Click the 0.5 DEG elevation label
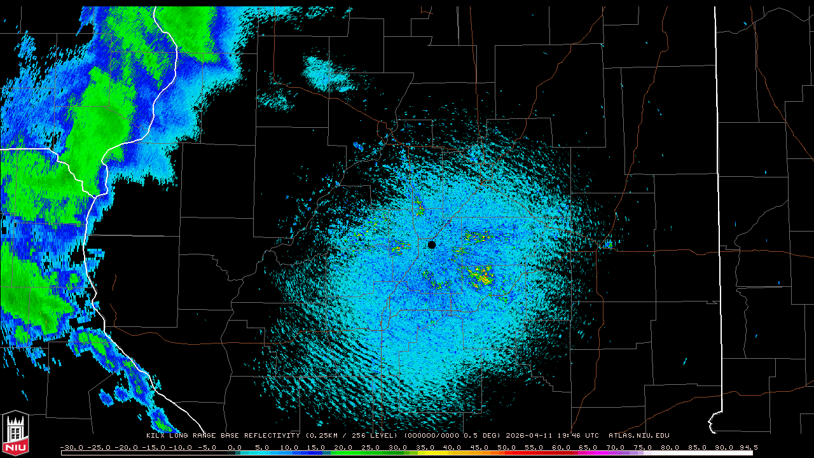 [483, 436]
